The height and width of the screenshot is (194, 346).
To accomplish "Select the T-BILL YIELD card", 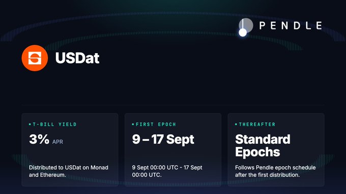I will [x=70, y=149].
